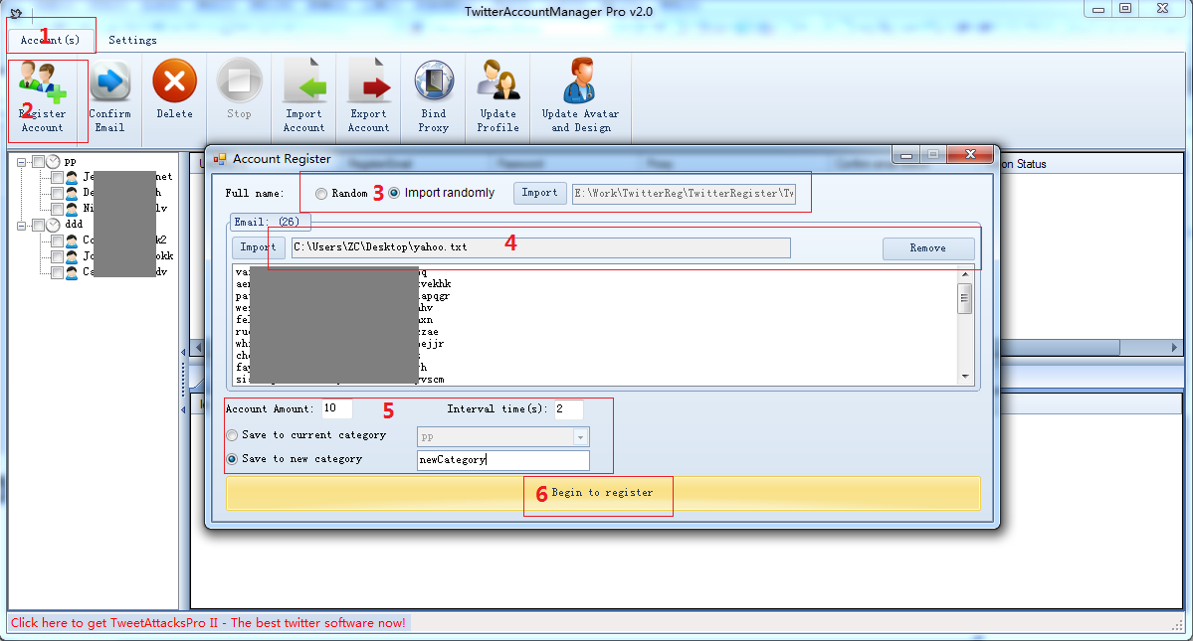Choose Save to current category
The image size is (1193, 641).
(x=232, y=435)
